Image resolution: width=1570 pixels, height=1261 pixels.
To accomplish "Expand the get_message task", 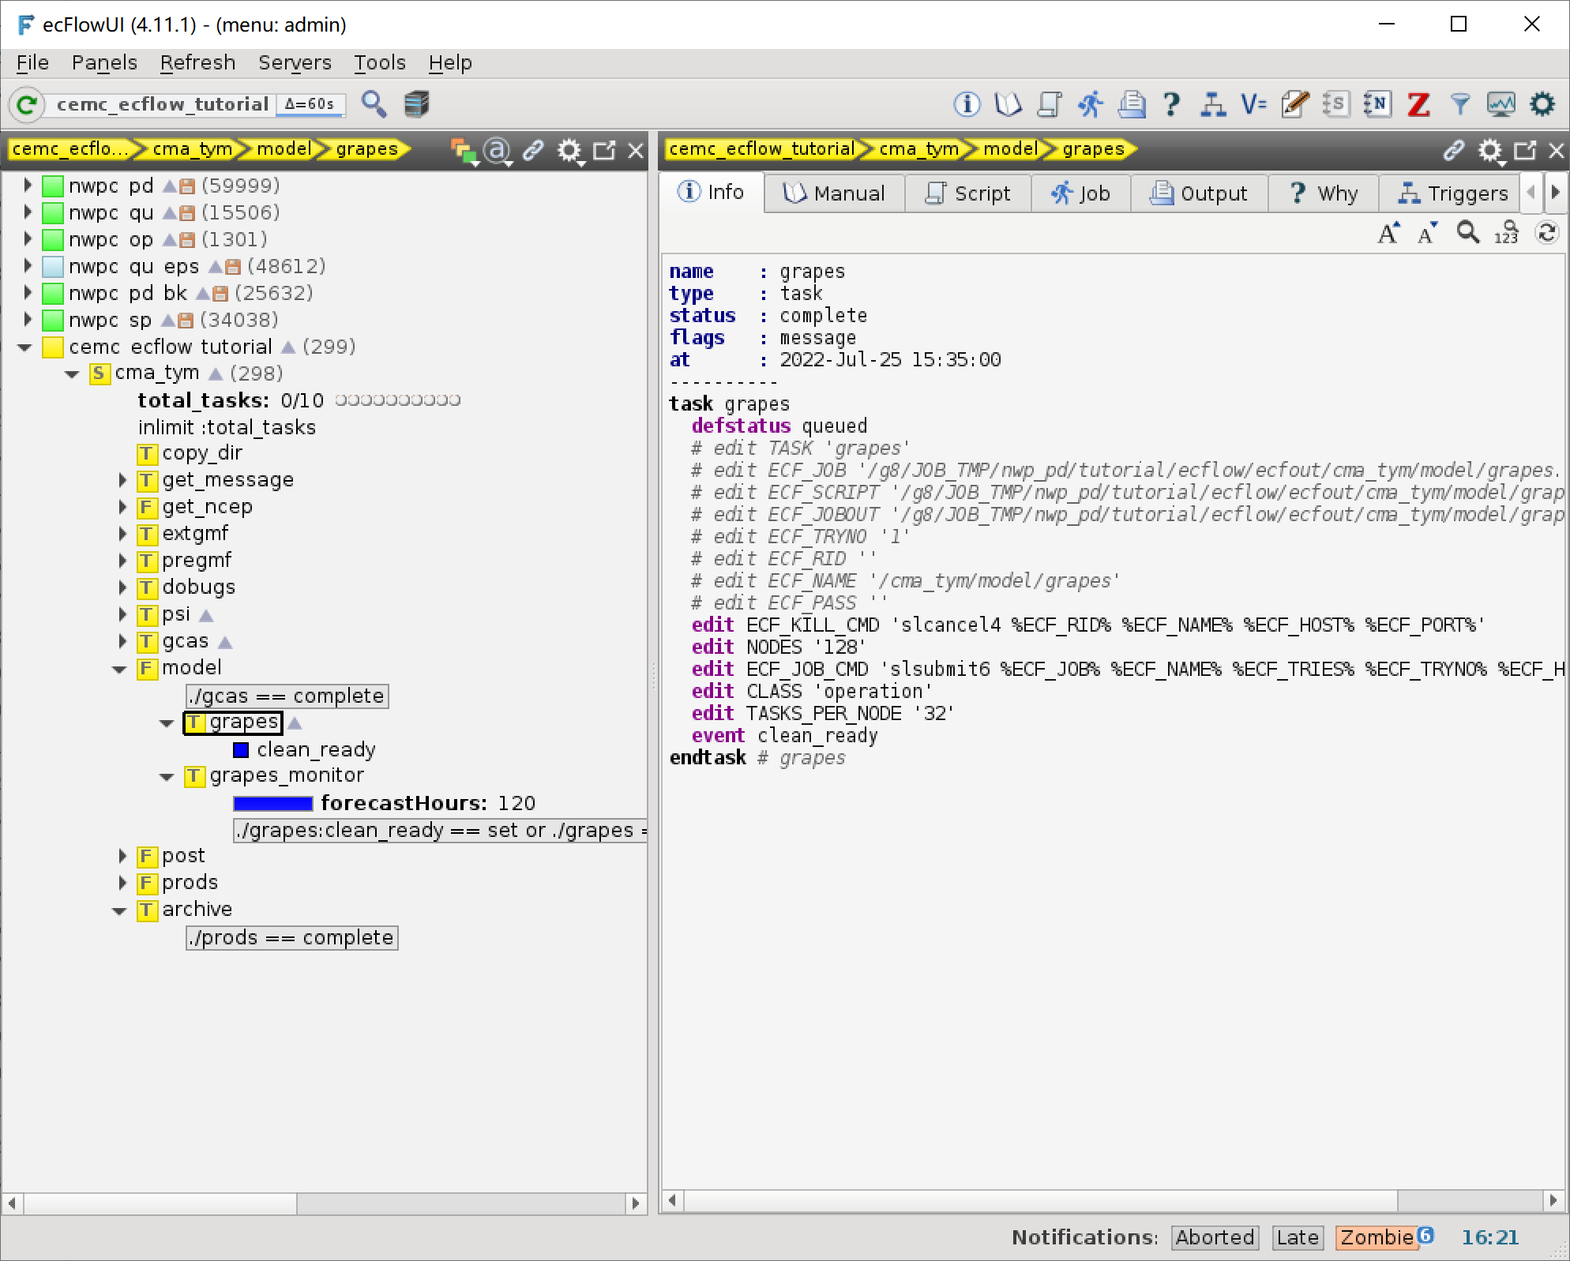I will (x=122, y=480).
